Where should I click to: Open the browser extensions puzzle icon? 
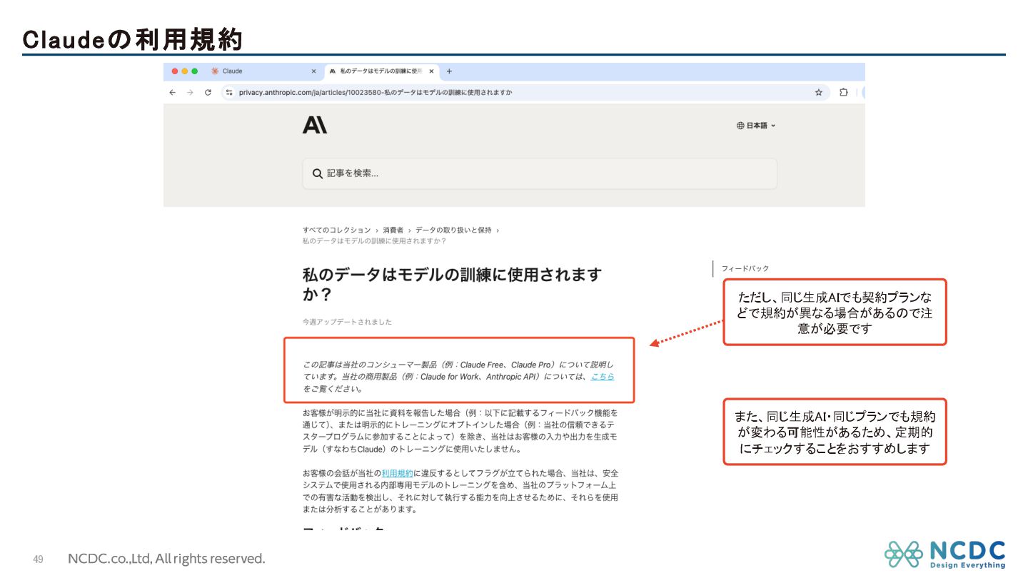844,92
